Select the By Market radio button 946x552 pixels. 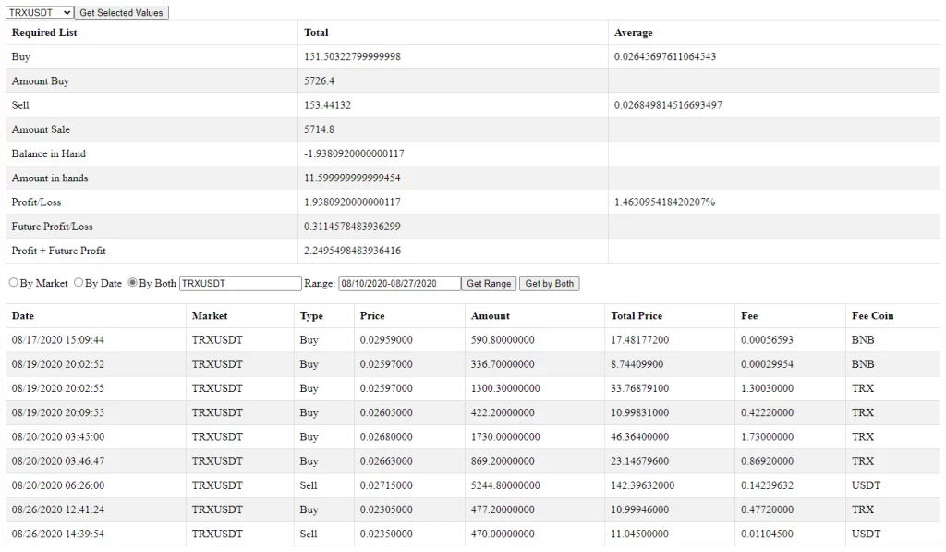(x=13, y=283)
